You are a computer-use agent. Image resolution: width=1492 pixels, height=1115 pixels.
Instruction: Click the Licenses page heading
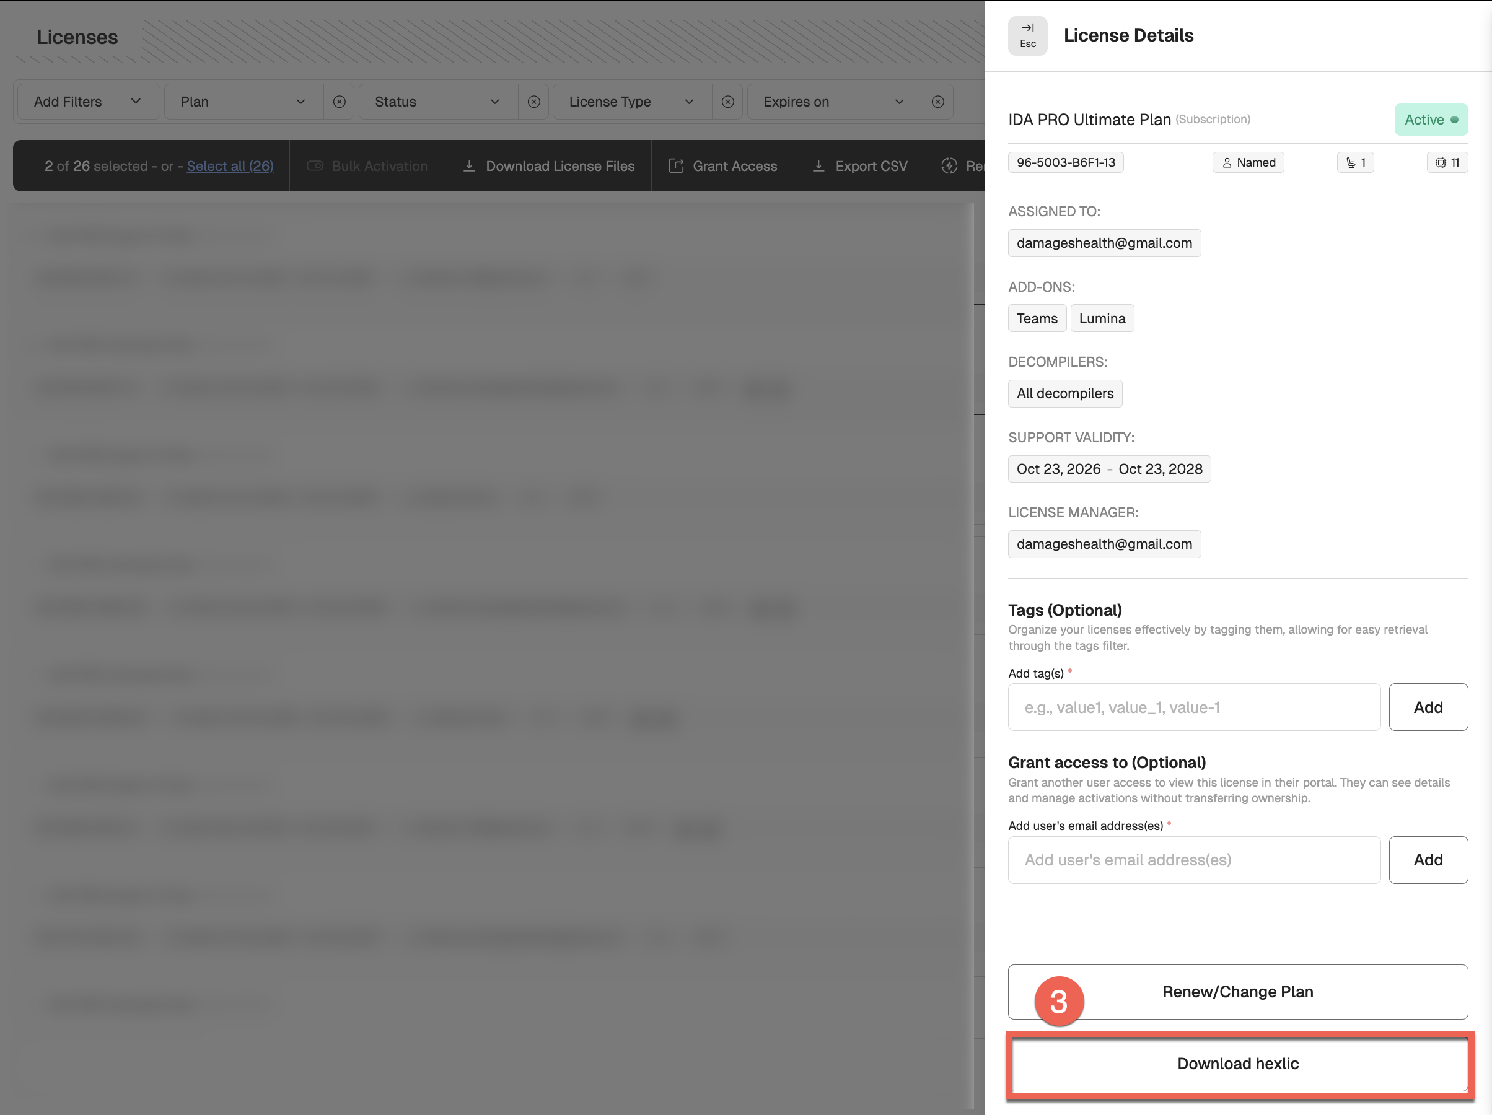[x=77, y=37]
